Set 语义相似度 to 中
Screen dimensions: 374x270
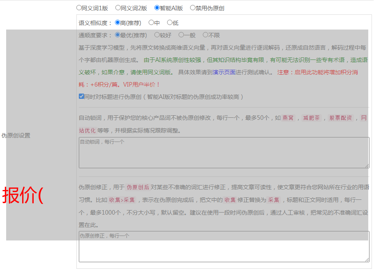pyautogui.click(x=151, y=23)
